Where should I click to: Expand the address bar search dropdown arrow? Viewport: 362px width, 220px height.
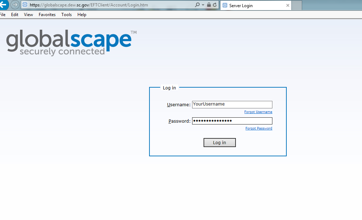tap(203, 5)
